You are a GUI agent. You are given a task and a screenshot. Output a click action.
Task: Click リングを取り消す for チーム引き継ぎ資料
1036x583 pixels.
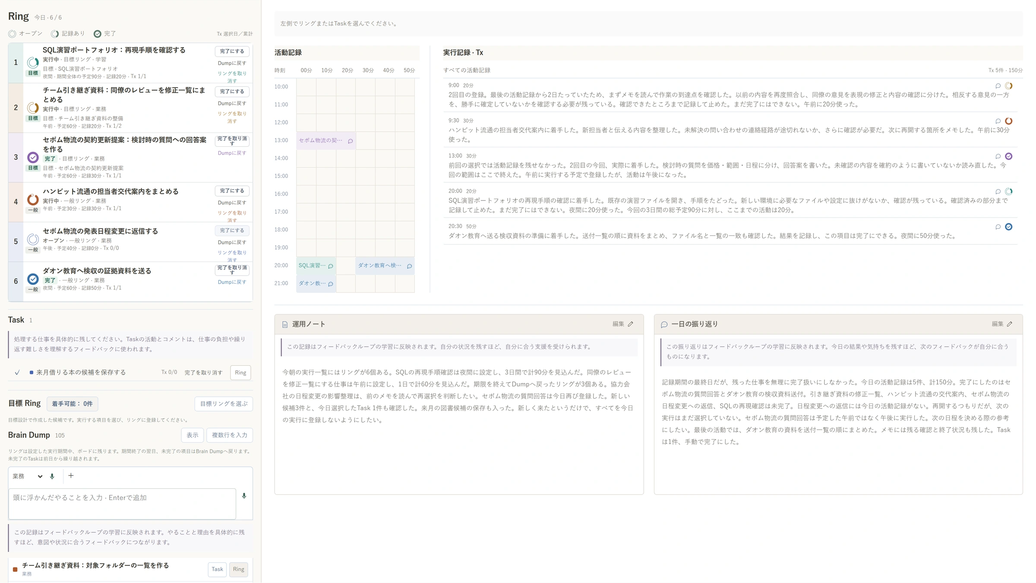coord(232,117)
